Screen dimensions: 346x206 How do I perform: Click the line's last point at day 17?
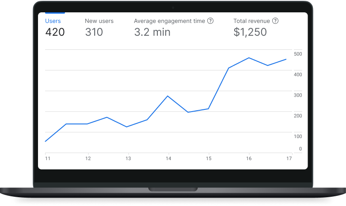tap(286, 59)
